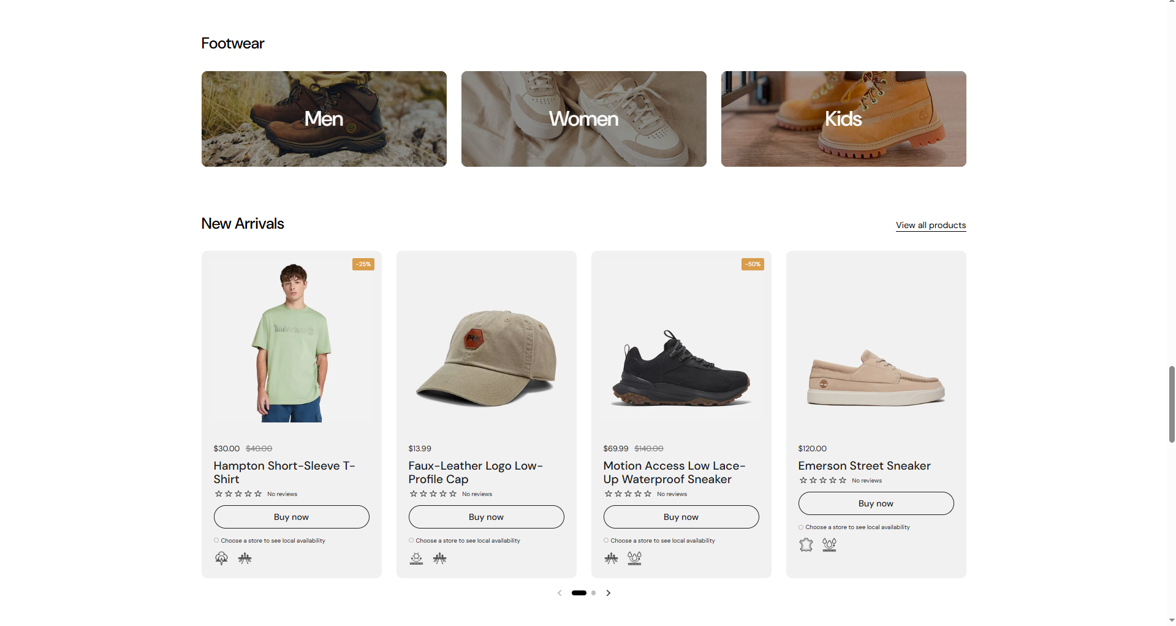Click the page's vertical scrollbar thumb

click(1172, 404)
